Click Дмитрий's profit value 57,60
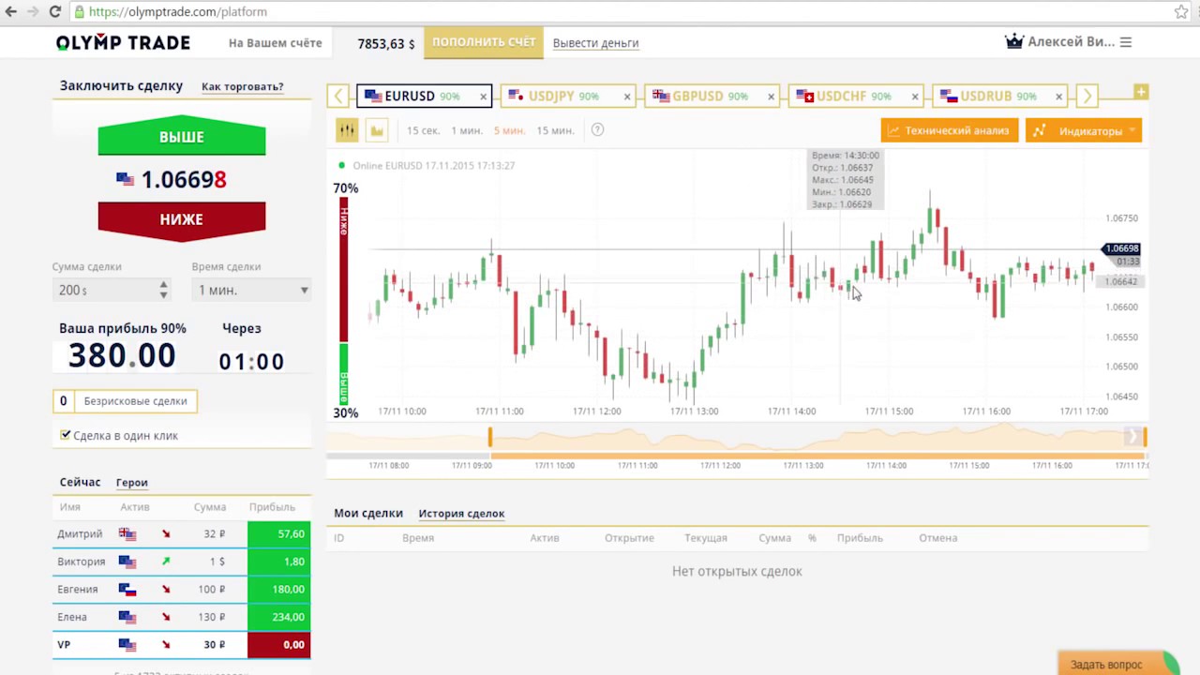Image resolution: width=1200 pixels, height=675 pixels. click(279, 534)
